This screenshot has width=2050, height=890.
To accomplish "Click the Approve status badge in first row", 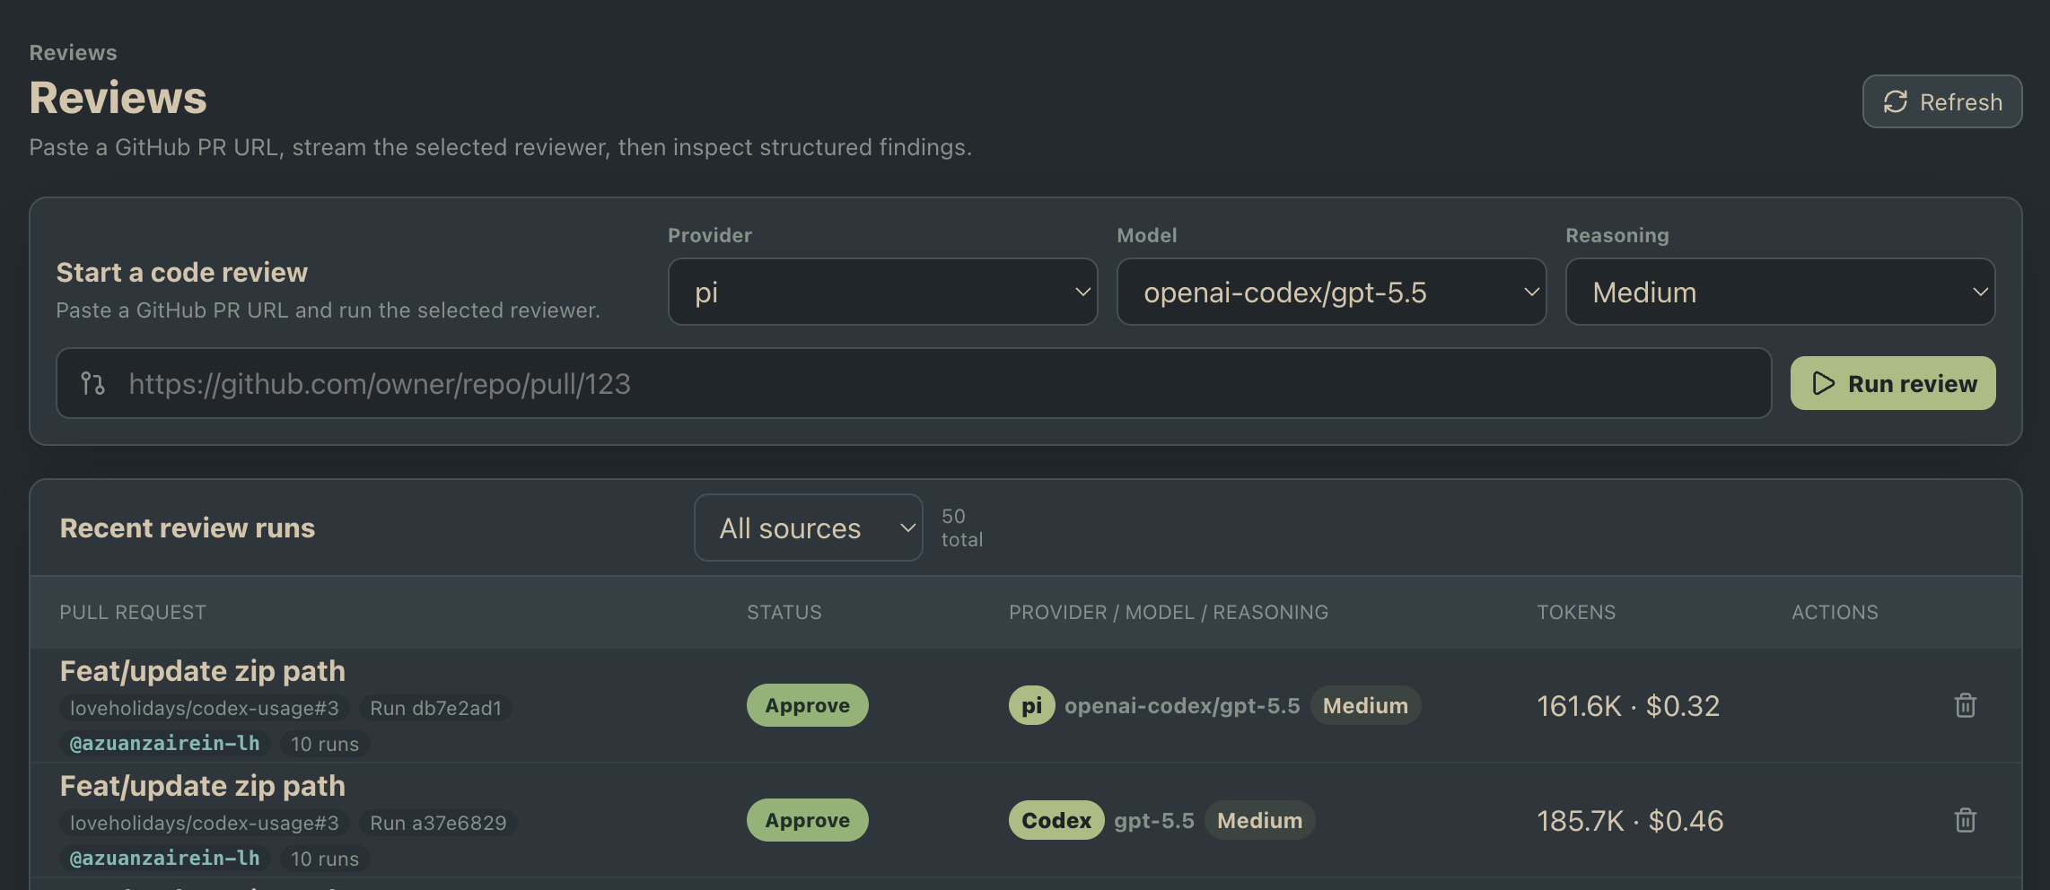I will click(x=807, y=705).
